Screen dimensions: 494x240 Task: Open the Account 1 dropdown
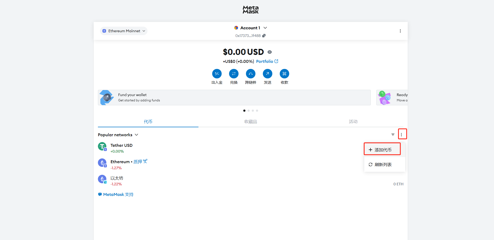click(251, 28)
